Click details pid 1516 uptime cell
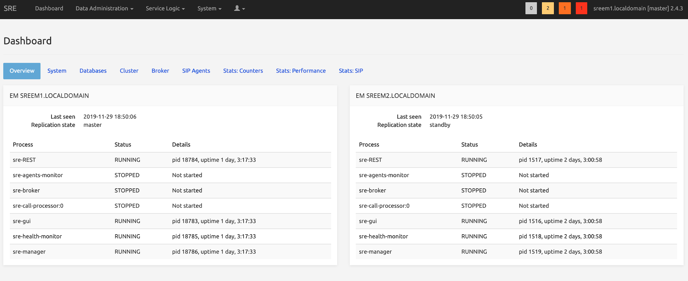 [x=560, y=221]
